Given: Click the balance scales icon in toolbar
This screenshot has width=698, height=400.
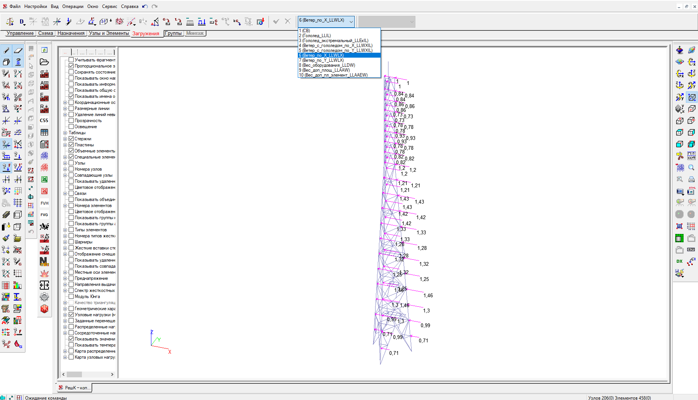Looking at the screenshot, I should pyautogui.click(x=10, y=22).
